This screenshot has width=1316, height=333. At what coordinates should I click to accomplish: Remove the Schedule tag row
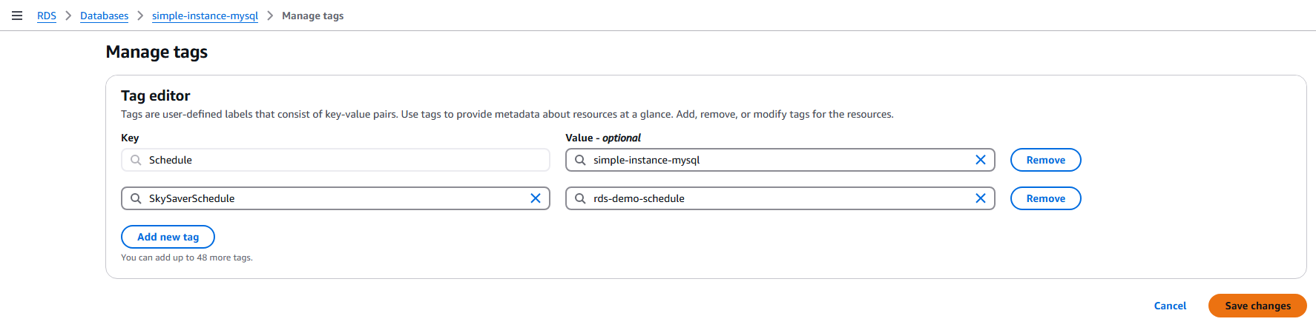coord(1045,160)
